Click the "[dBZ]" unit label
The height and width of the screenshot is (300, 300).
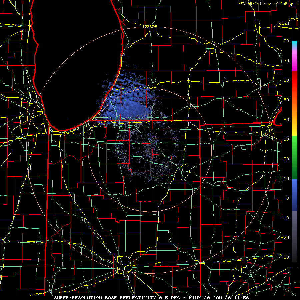[x=283, y=23]
